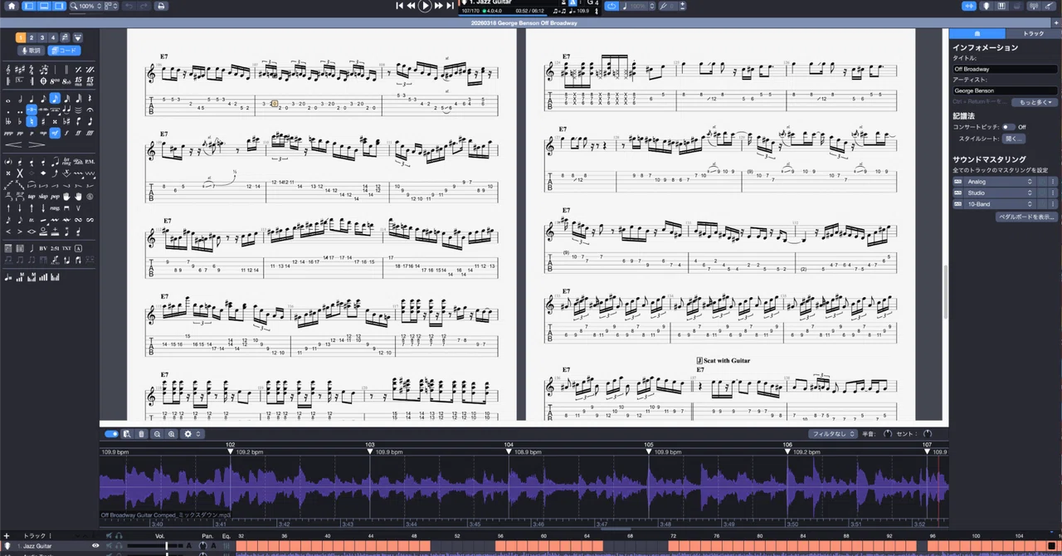The height and width of the screenshot is (556, 1062).
Task: Insert 15ma octave marking icon
Action: [x=78, y=81]
